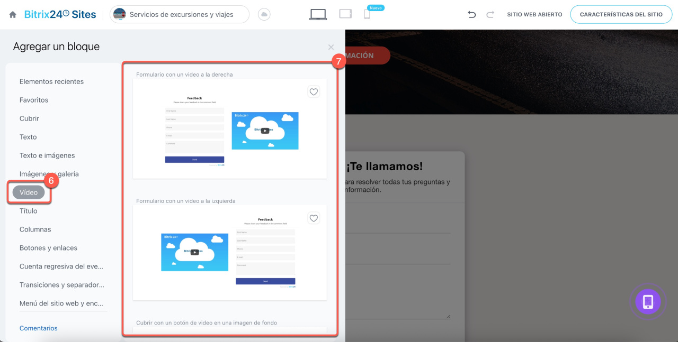Image resolution: width=678 pixels, height=342 pixels.
Task: Select the form with video left thumbnail
Action: pyautogui.click(x=229, y=253)
